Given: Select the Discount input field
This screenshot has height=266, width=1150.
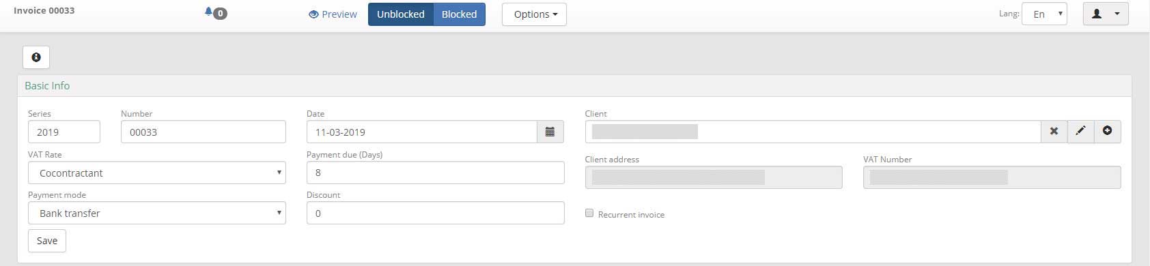Looking at the screenshot, I should (x=436, y=213).
